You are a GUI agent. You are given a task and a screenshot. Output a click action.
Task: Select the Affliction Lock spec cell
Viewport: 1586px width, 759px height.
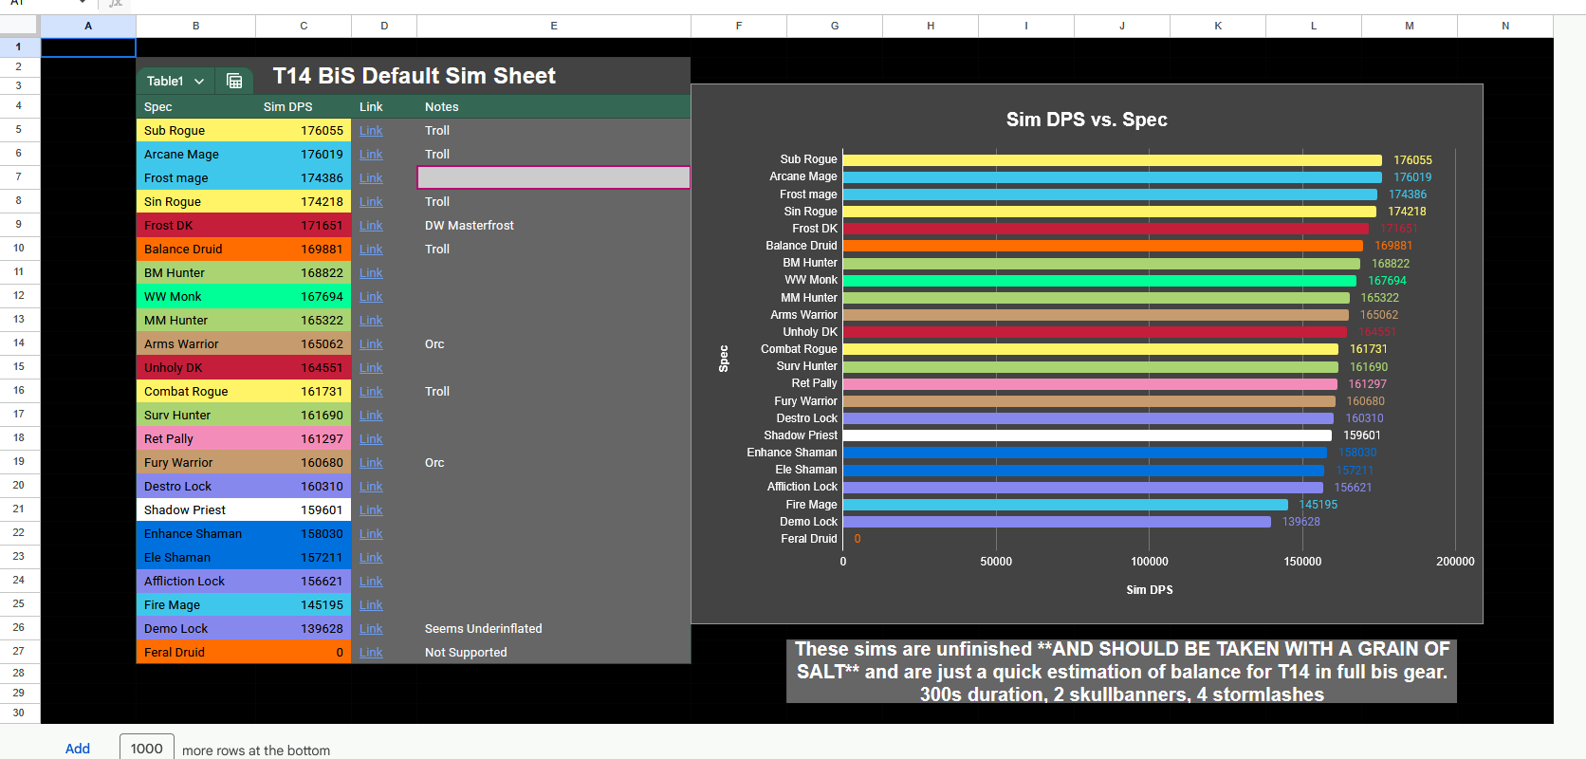tap(196, 582)
